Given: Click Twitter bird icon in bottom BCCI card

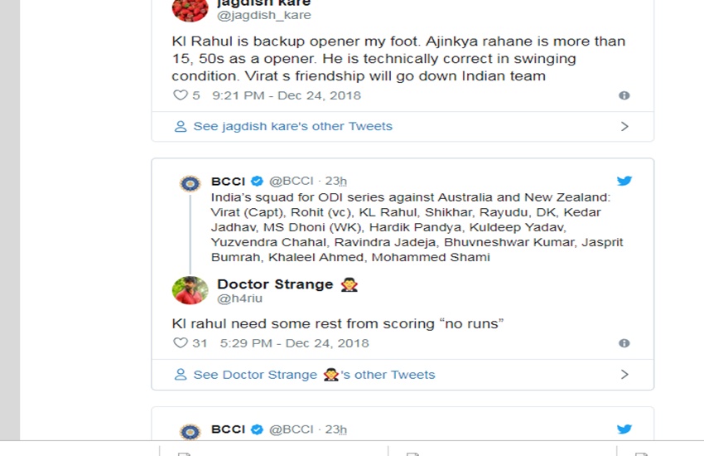Looking at the screenshot, I should (x=624, y=429).
